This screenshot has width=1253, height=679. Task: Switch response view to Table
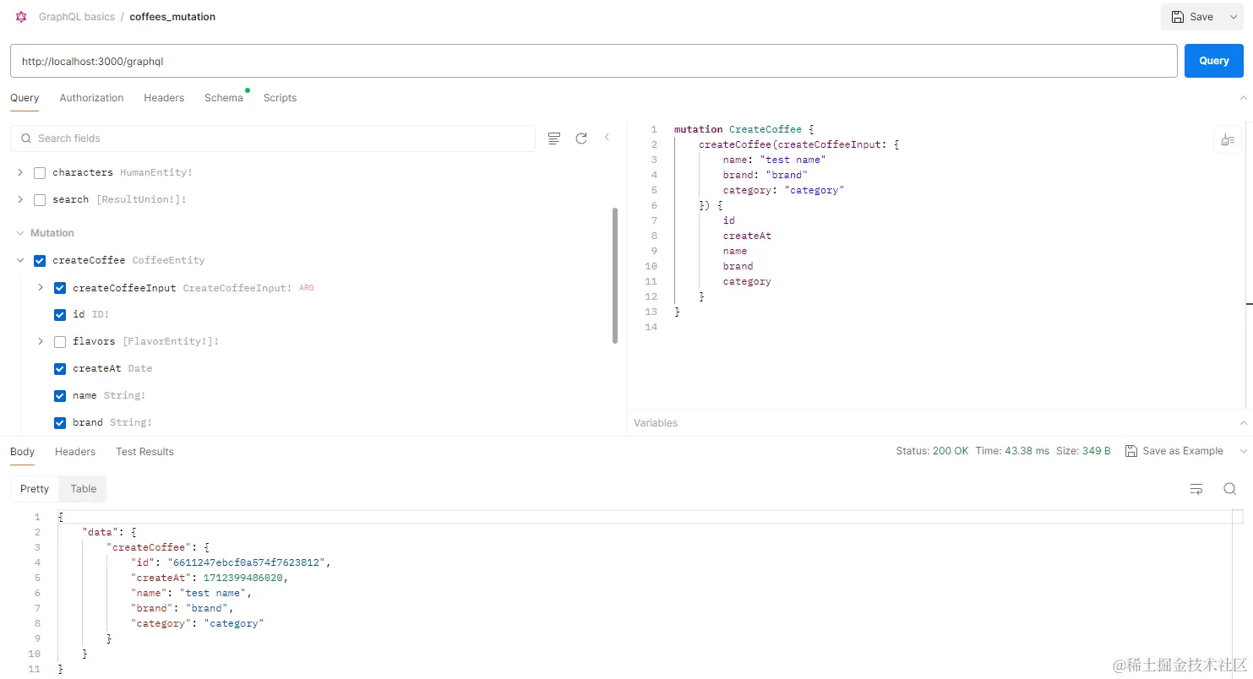(x=84, y=489)
